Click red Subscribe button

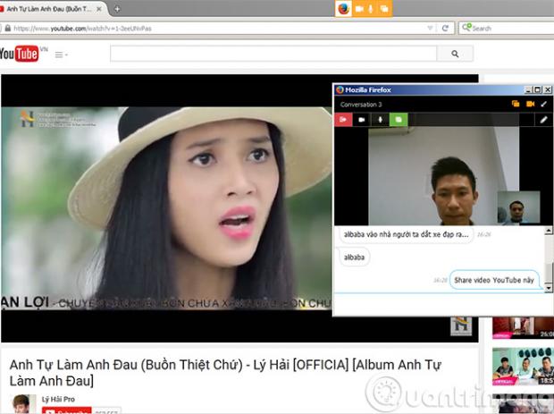click(66, 410)
